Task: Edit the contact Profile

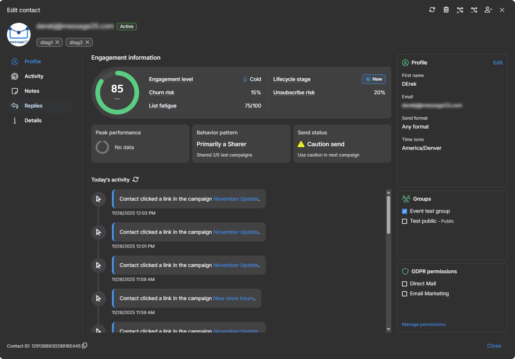Action: 498,63
